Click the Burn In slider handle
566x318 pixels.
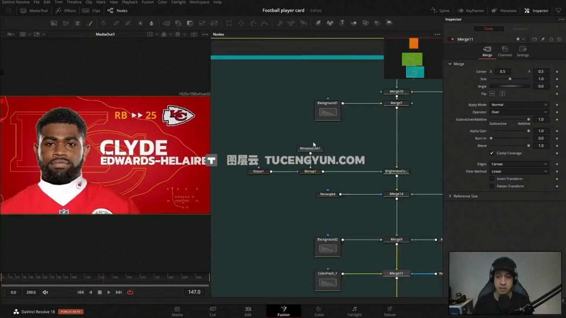[x=491, y=139]
